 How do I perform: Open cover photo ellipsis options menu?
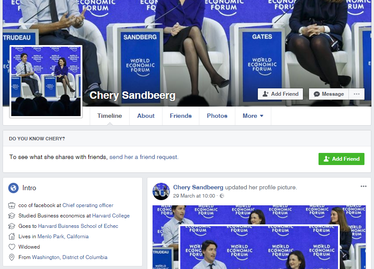pyautogui.click(x=357, y=94)
